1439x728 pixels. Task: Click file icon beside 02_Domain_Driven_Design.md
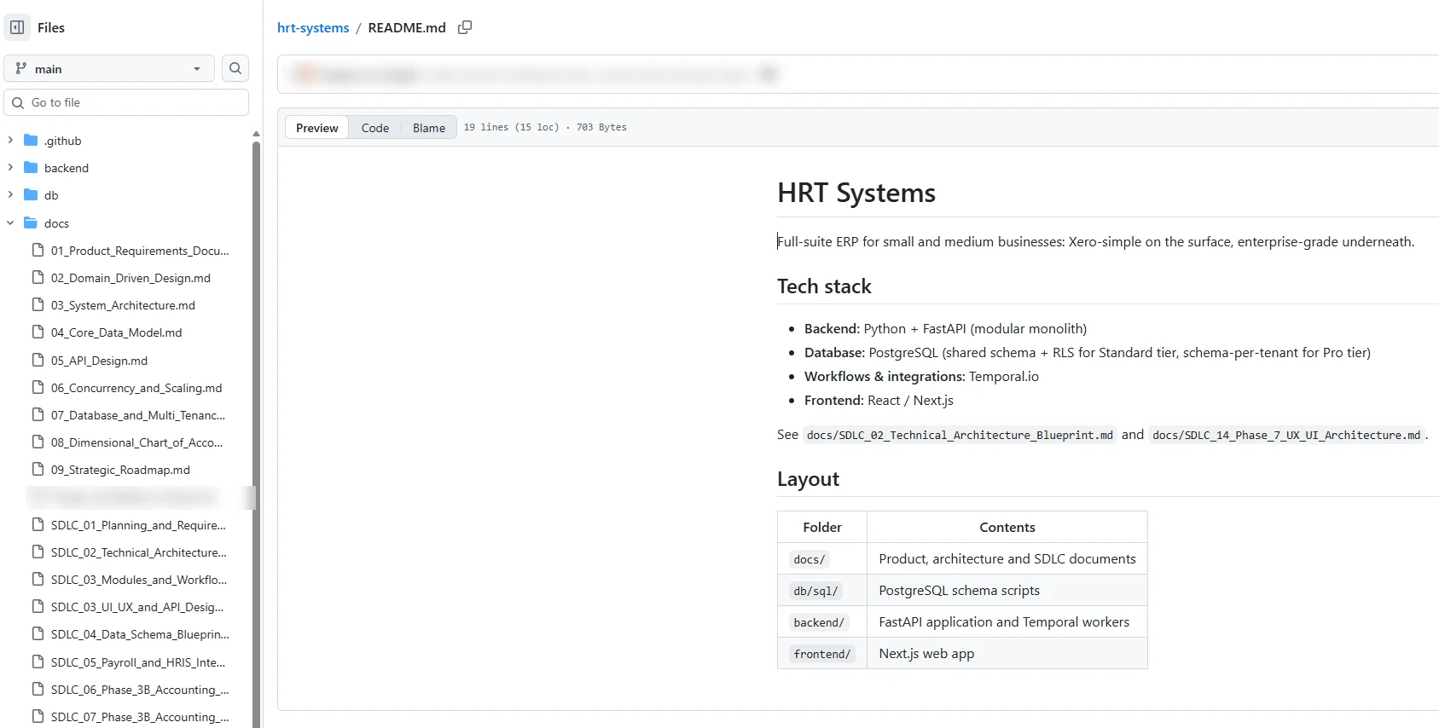38,278
